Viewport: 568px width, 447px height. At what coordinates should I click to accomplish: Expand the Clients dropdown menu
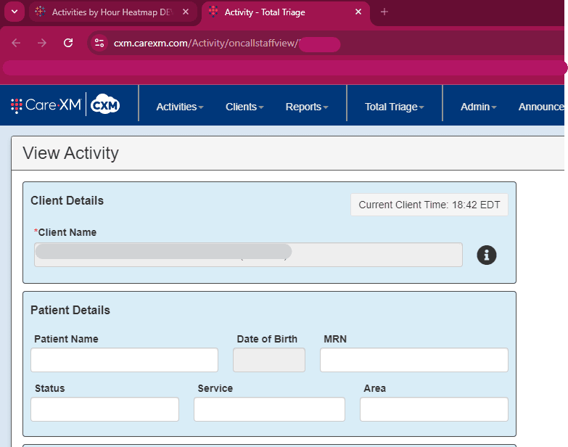coord(244,107)
